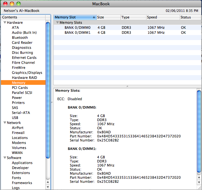The width and height of the screenshot is (202, 190).
Task: Select Locations under Network
Action: (20, 138)
